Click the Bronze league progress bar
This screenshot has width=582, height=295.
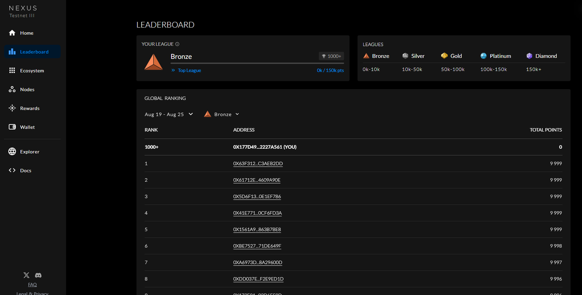pyautogui.click(x=258, y=63)
